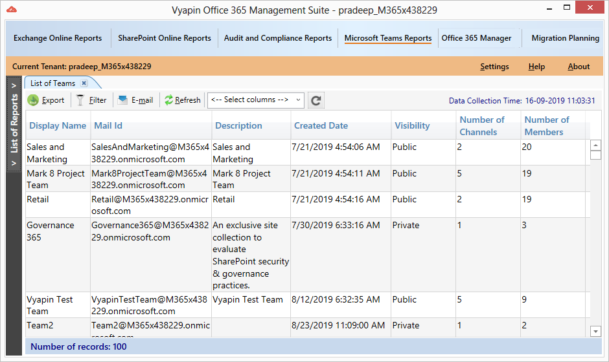Open the Select columns dropdown
This screenshot has width=609, height=362.
pyautogui.click(x=255, y=100)
